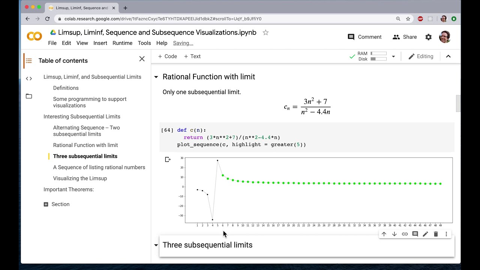Close the Limsup notebook browser tab
Screen dimensions: 480x270
coord(114,8)
